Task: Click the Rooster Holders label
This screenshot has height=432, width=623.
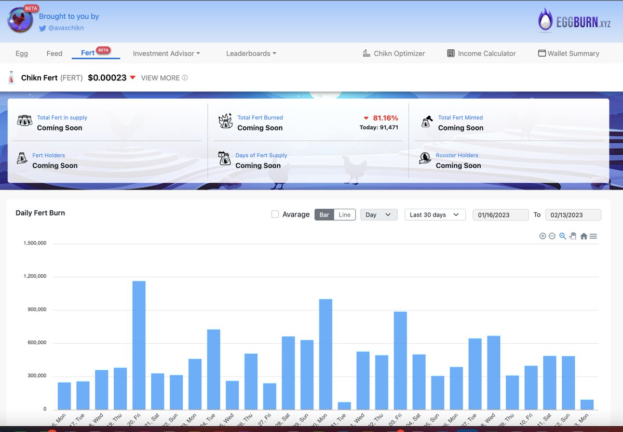Action: tap(457, 155)
